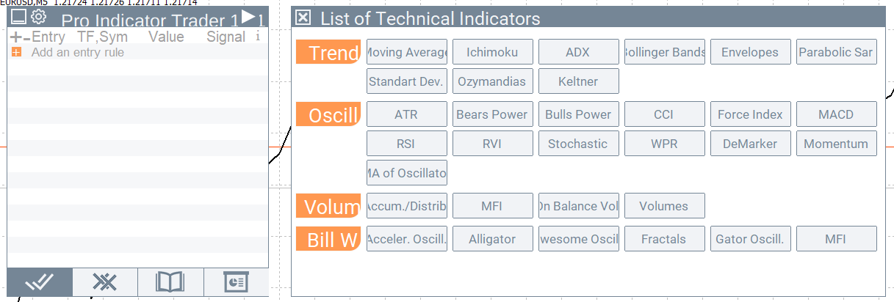
Task: Click the orange plus entry rule icon
Action: click(16, 53)
